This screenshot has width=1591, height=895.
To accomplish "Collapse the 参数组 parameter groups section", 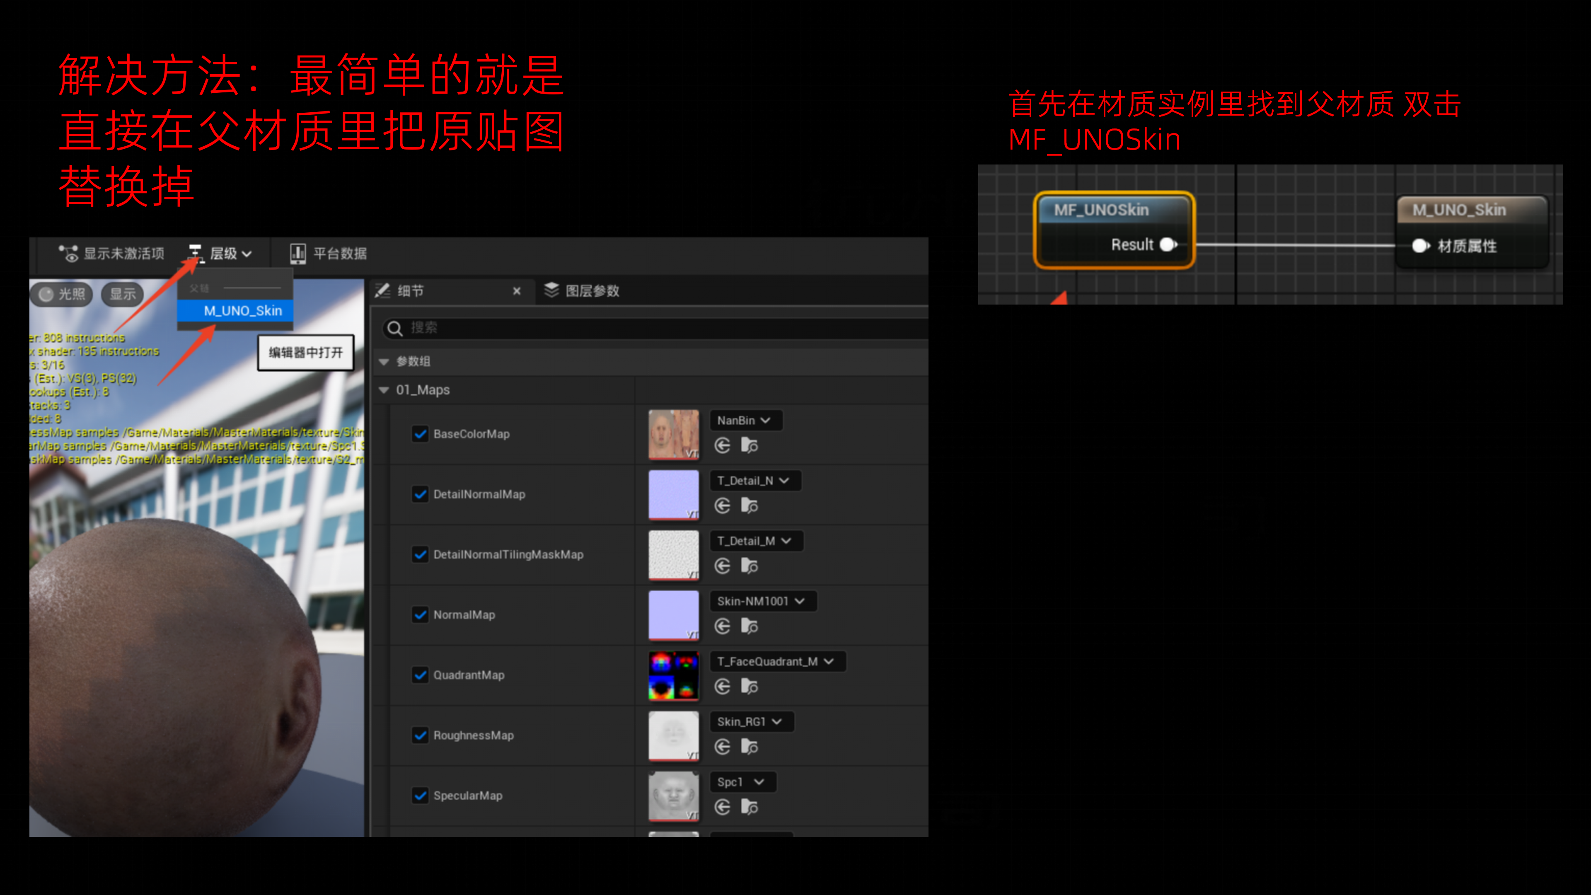I will coord(384,362).
